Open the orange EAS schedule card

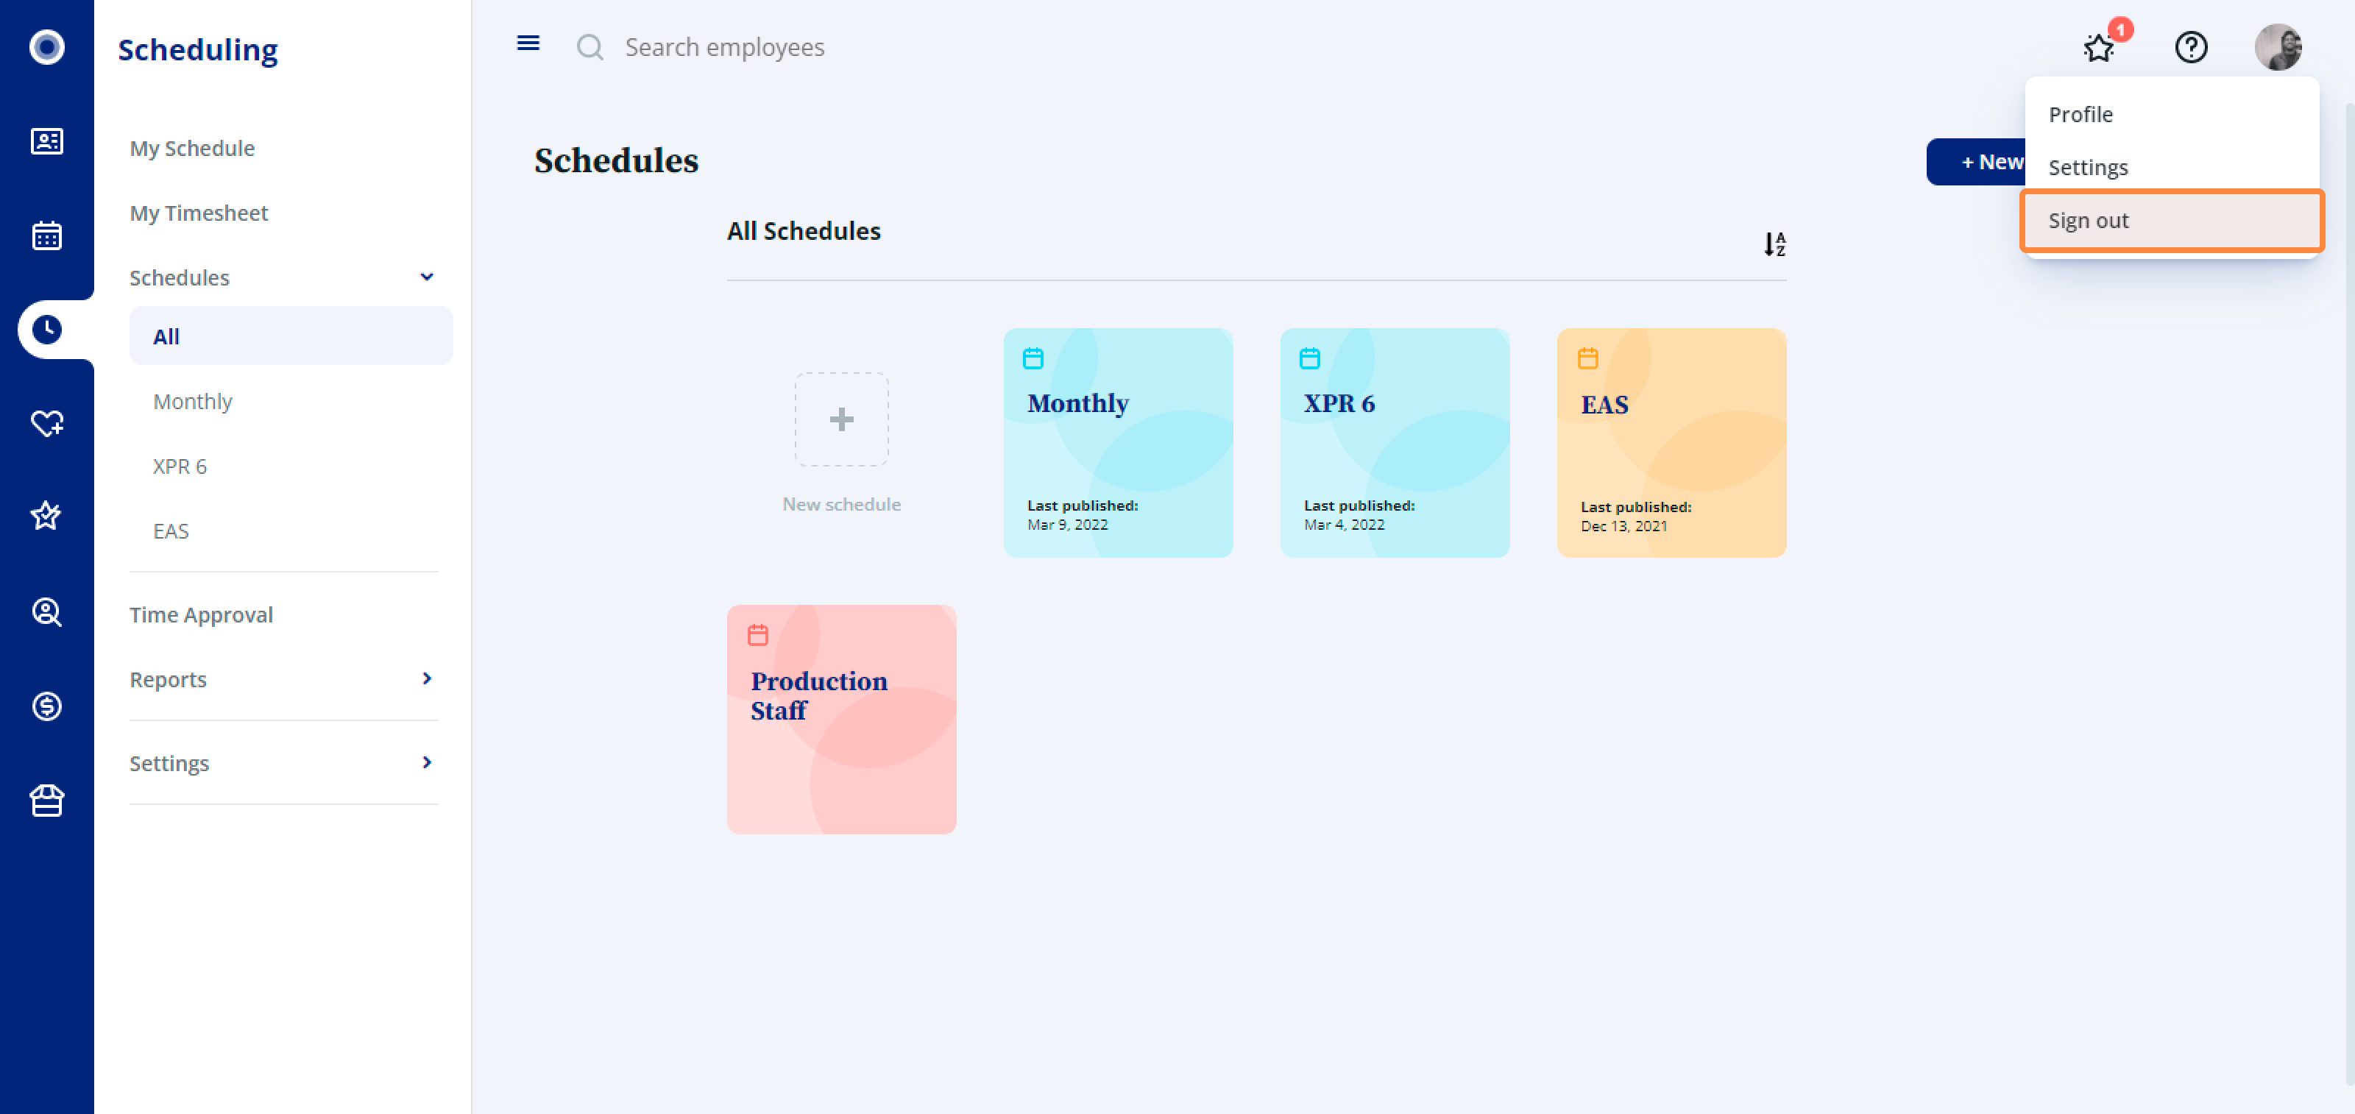click(1671, 442)
